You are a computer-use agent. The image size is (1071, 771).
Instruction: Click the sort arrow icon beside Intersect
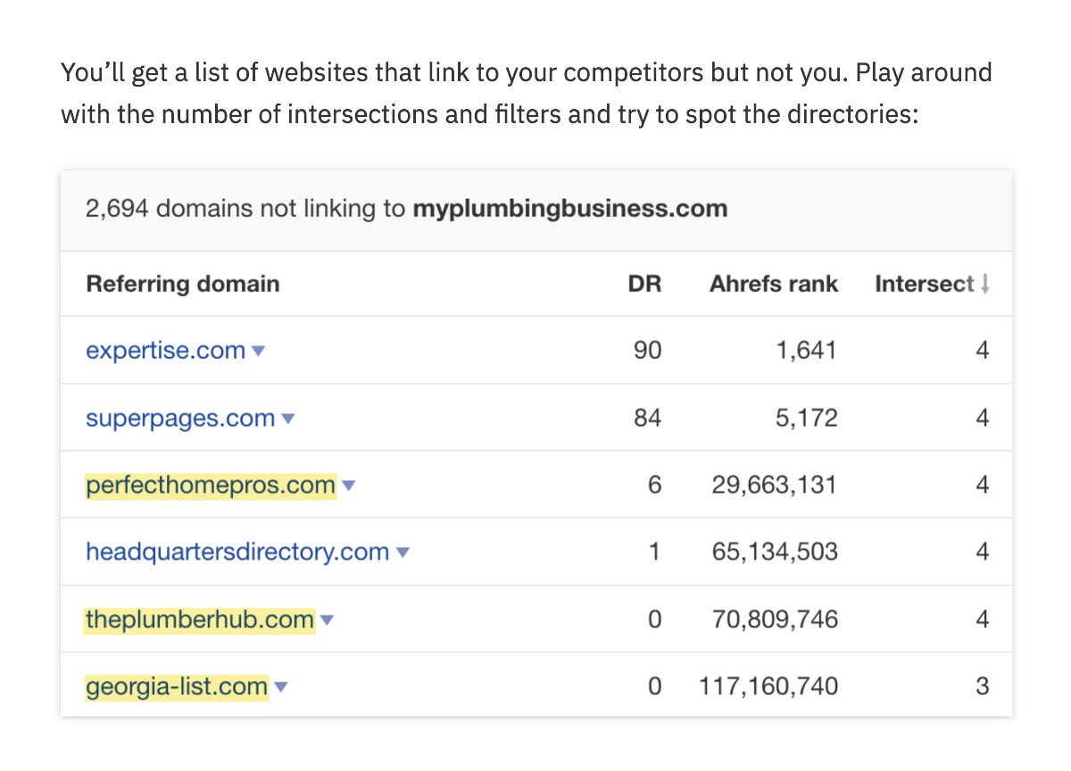pos(985,285)
